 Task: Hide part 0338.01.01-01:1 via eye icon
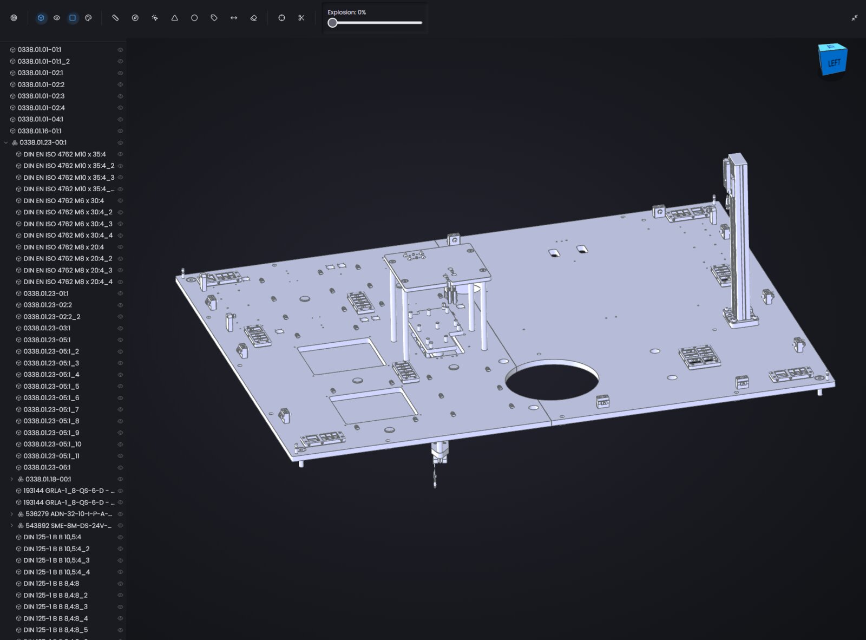point(120,50)
